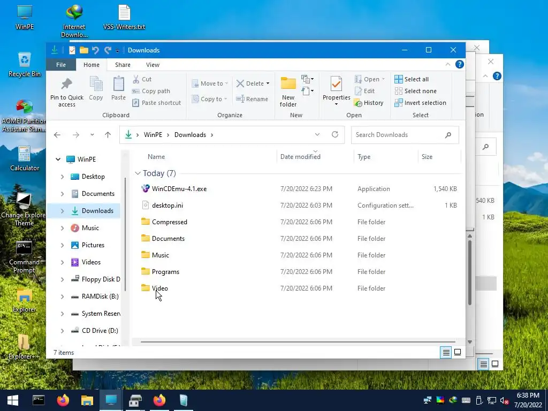Click Paste shortcut command
This screenshot has height=411, width=548.
point(157,103)
